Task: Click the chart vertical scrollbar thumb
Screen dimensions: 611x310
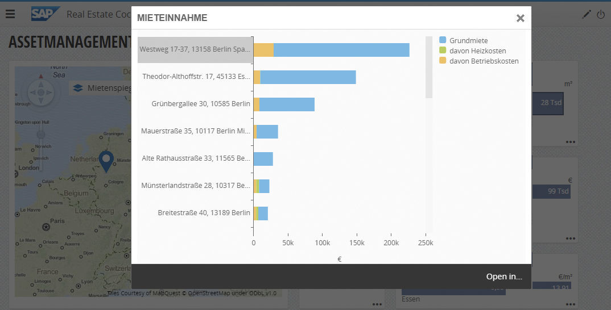Action: [x=429, y=67]
